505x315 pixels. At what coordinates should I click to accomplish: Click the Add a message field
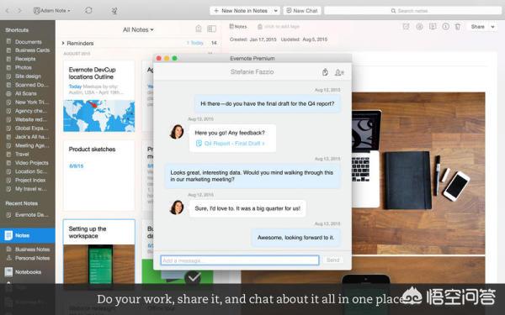click(240, 260)
